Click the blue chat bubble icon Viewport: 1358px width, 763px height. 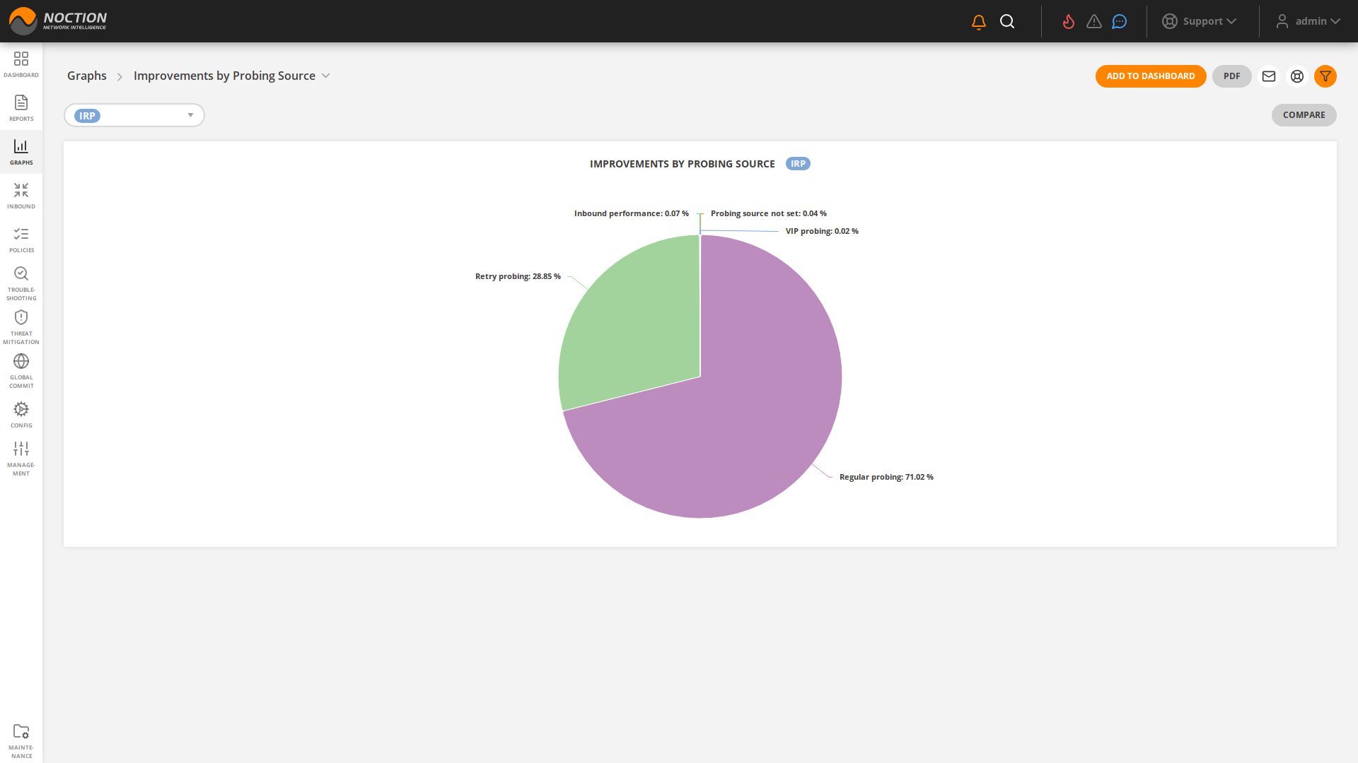click(x=1119, y=22)
